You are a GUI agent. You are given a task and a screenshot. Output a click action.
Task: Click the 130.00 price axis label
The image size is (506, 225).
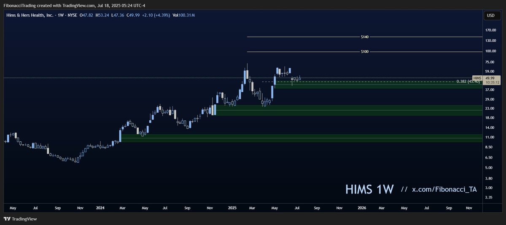[490, 41]
